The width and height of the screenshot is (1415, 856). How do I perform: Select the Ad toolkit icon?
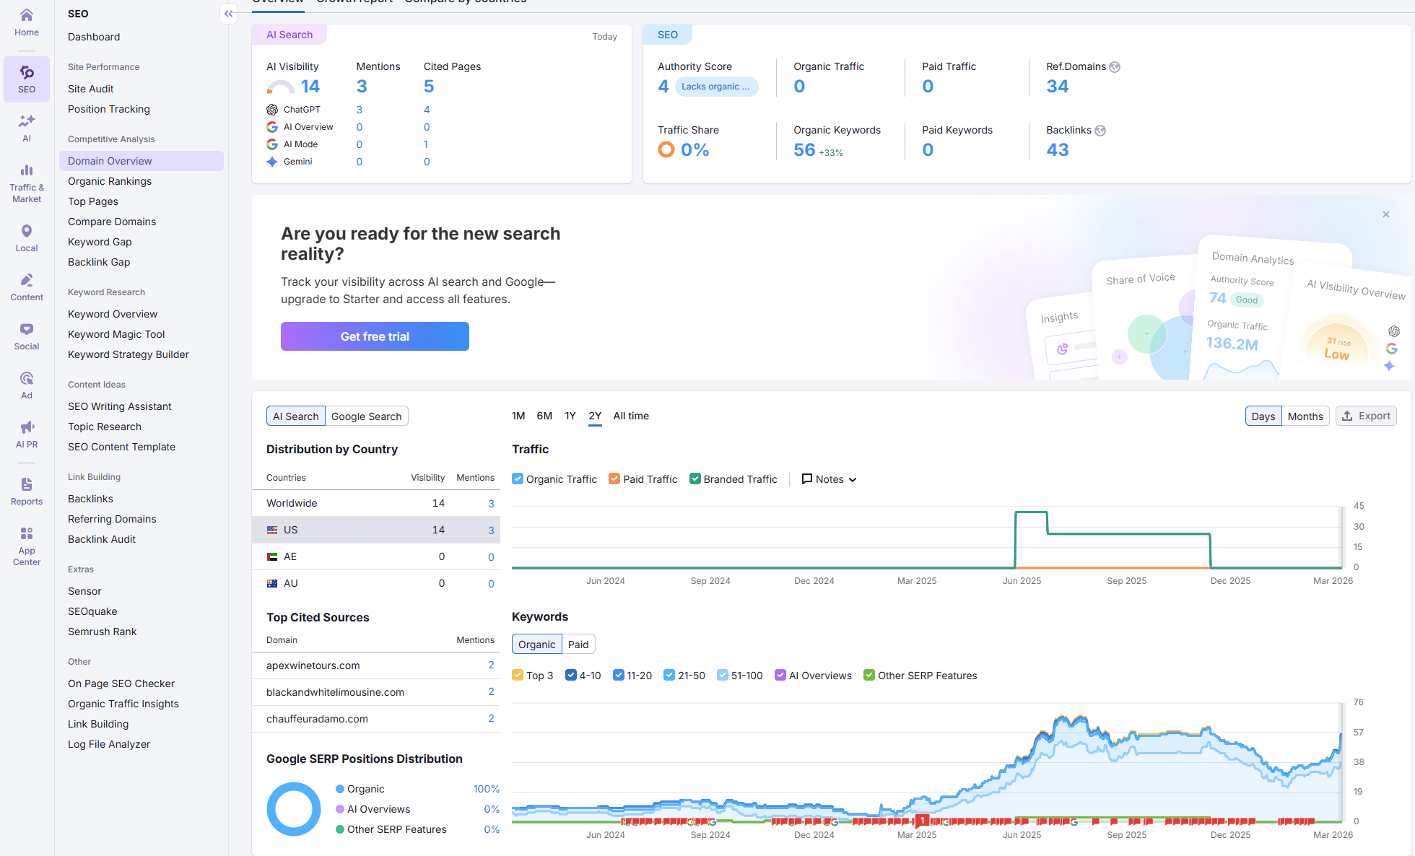[26, 383]
